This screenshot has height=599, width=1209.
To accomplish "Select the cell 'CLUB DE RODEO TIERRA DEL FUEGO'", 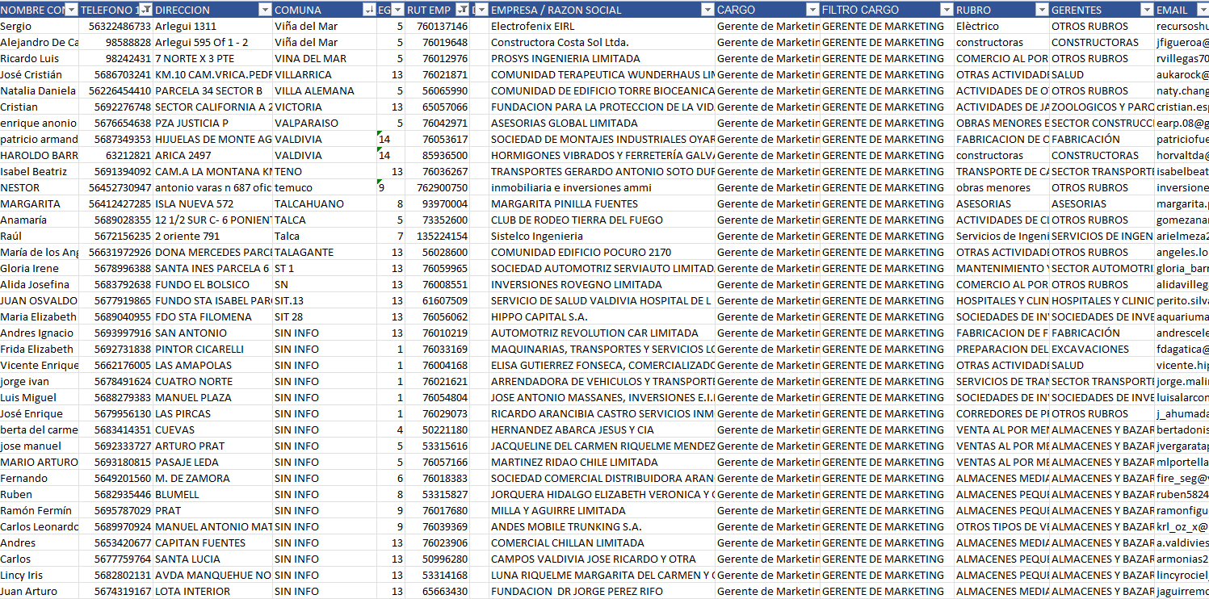I will click(602, 220).
